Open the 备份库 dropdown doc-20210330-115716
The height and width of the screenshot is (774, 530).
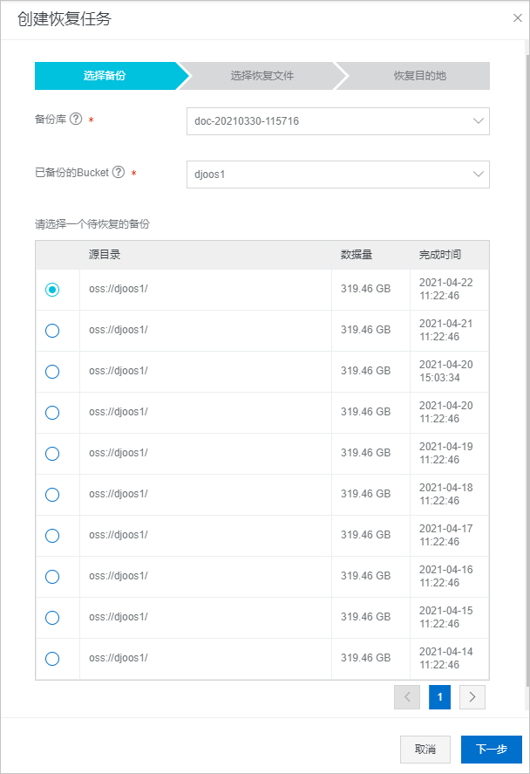click(337, 121)
